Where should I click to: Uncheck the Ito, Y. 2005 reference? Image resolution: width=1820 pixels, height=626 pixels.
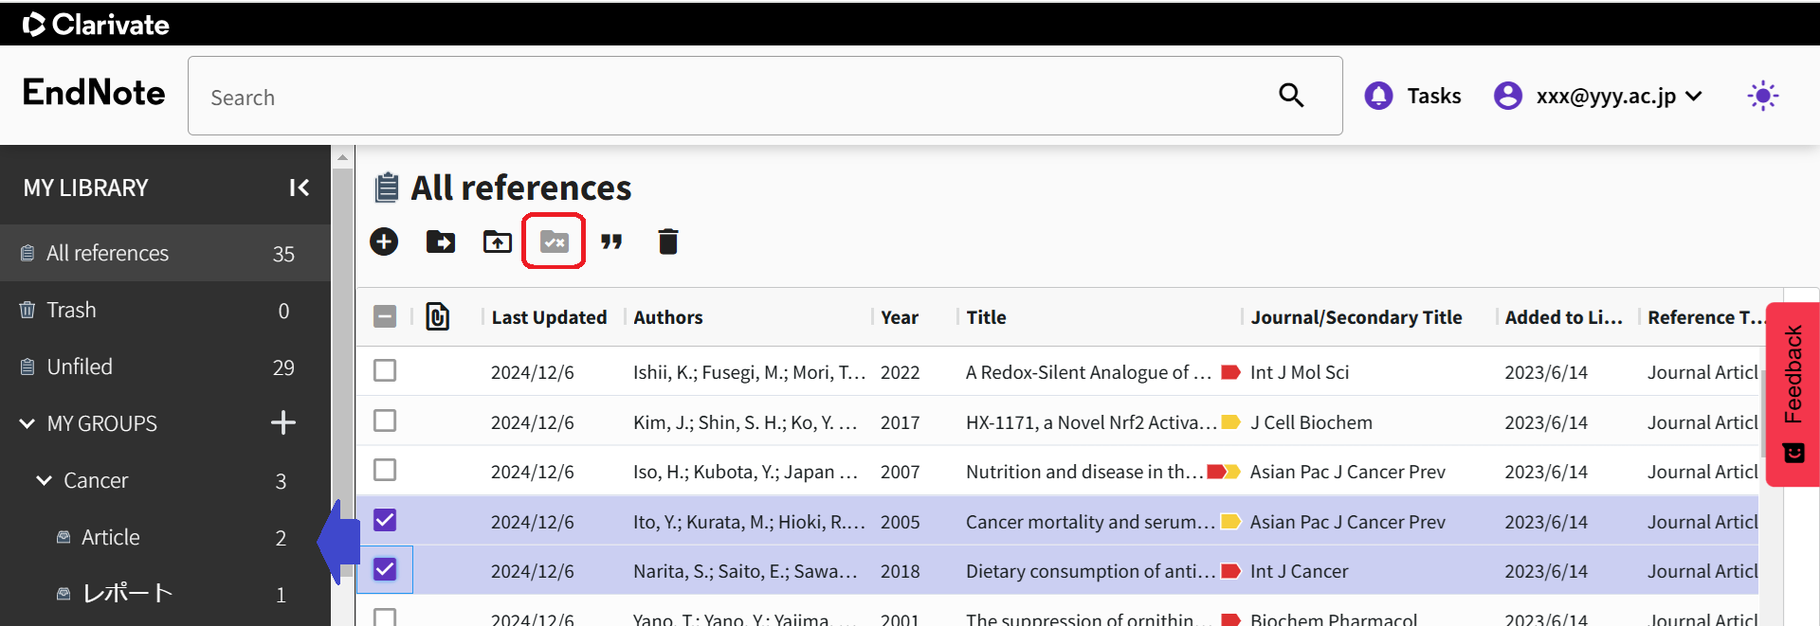[x=385, y=520]
